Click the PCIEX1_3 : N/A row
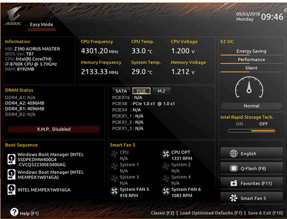 tap(128, 128)
